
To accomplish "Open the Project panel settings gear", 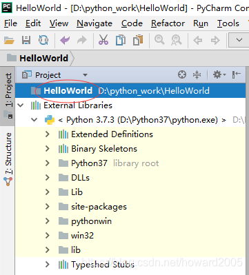I will click(219, 74).
